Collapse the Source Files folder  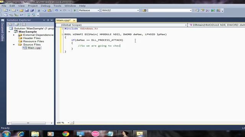14,45
